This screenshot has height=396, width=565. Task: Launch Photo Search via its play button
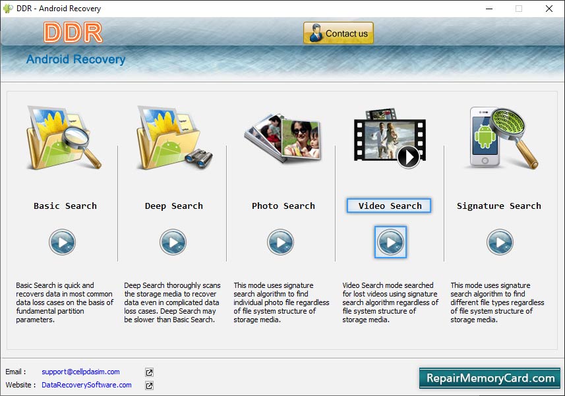pos(280,242)
